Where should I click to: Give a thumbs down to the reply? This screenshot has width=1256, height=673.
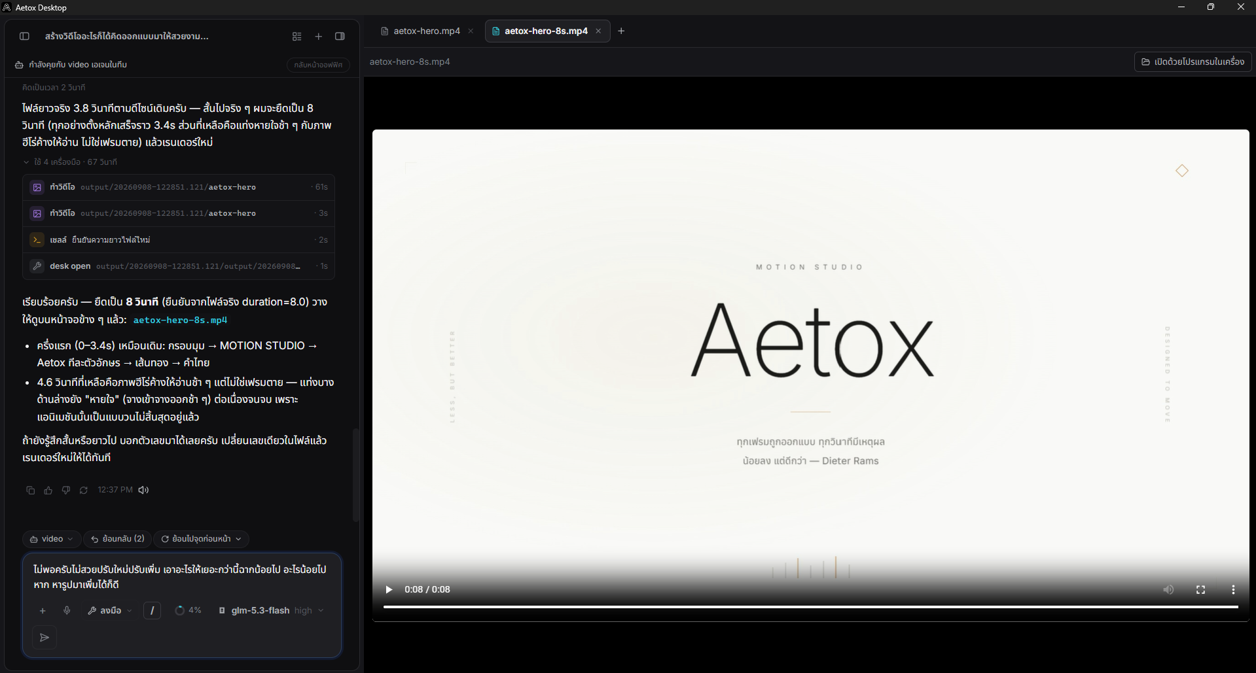point(65,490)
